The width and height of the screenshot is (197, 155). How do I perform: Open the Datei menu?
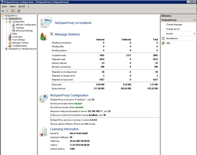pos(4,6)
